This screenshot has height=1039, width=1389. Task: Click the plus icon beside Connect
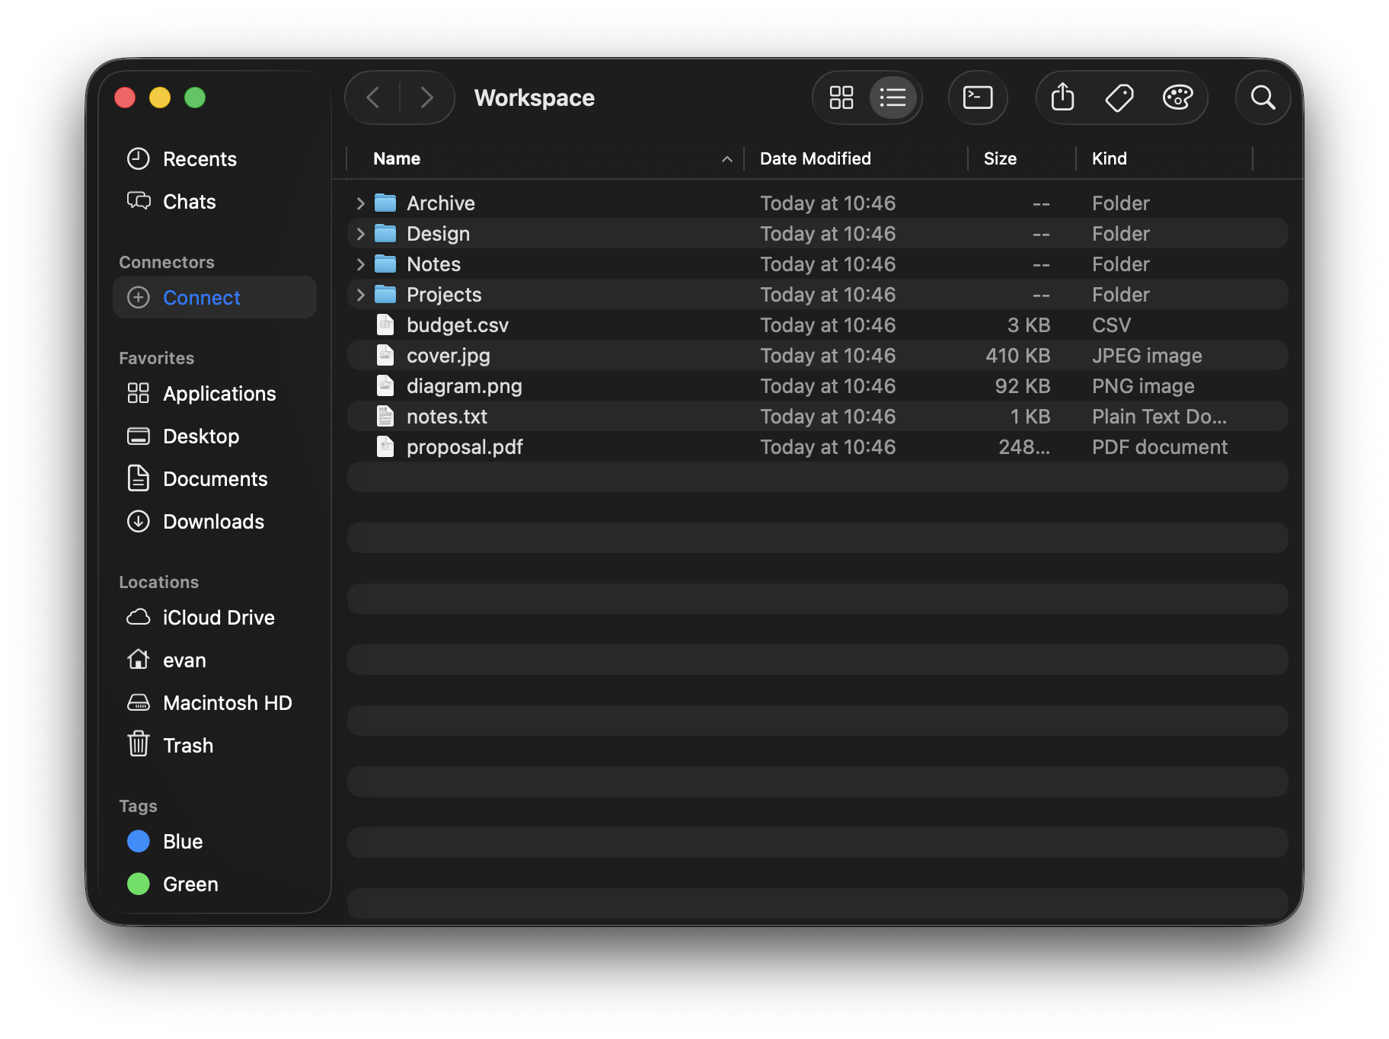139,298
